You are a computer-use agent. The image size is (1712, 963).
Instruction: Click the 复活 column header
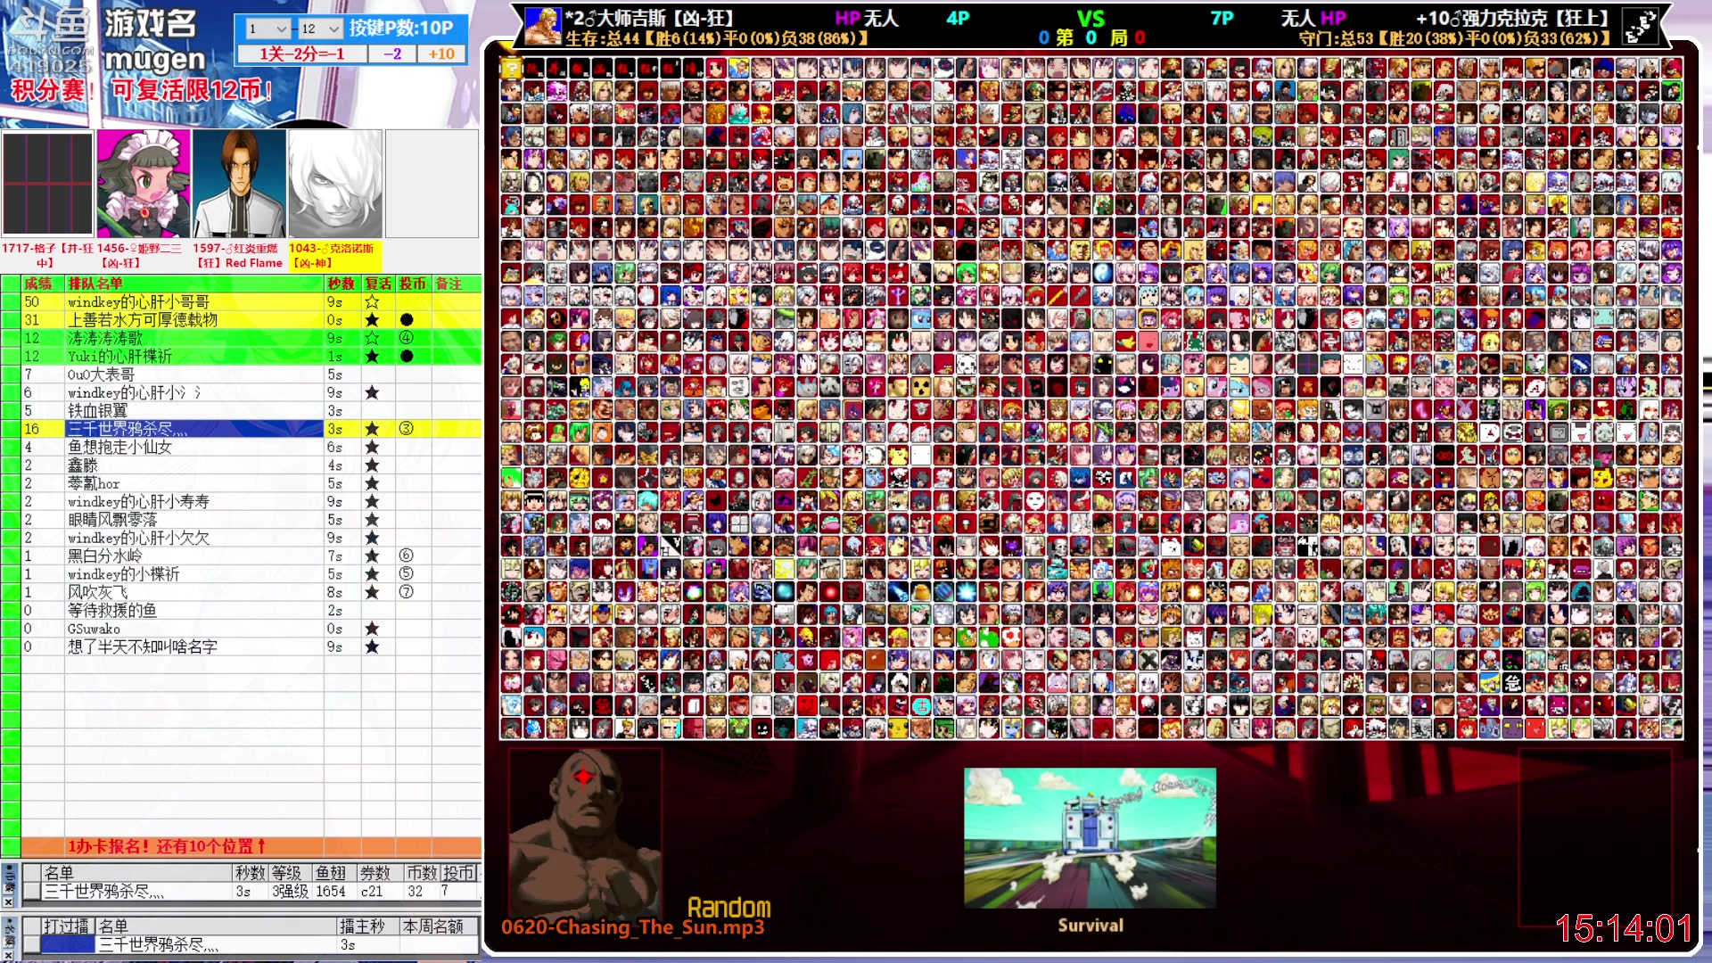click(x=378, y=284)
